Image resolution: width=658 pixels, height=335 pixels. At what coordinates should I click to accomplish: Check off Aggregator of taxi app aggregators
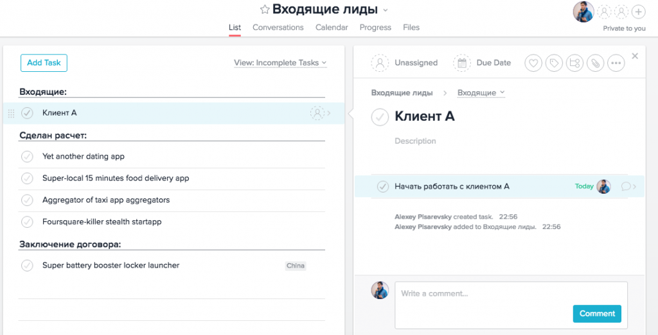27,200
